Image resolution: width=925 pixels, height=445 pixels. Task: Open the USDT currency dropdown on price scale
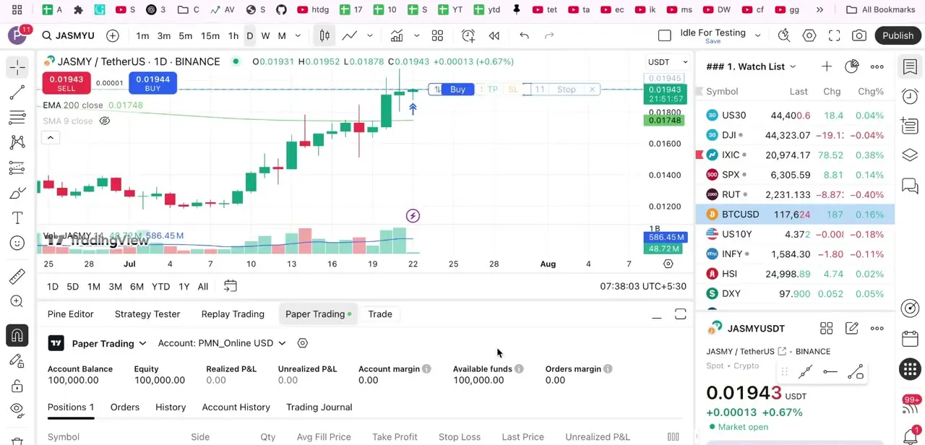[668, 62]
